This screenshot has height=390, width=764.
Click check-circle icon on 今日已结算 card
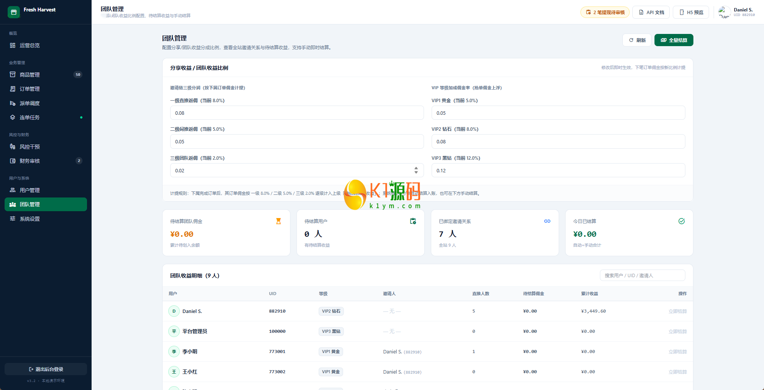[682, 221]
